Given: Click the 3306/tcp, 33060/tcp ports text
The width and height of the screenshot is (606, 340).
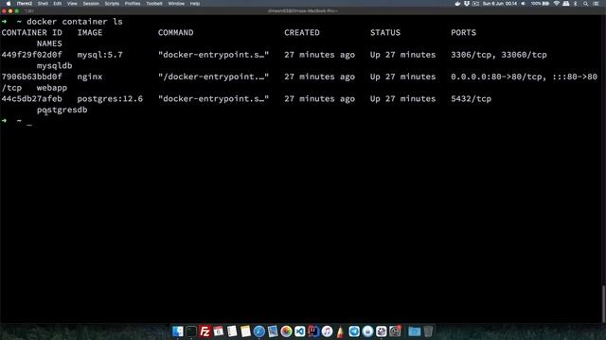Looking at the screenshot, I should pyautogui.click(x=499, y=55).
